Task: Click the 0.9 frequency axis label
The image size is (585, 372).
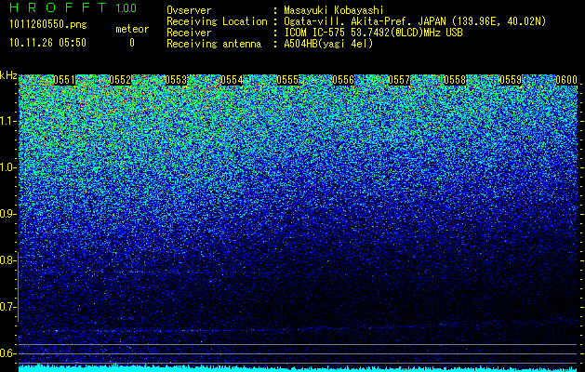Action: pyautogui.click(x=7, y=214)
